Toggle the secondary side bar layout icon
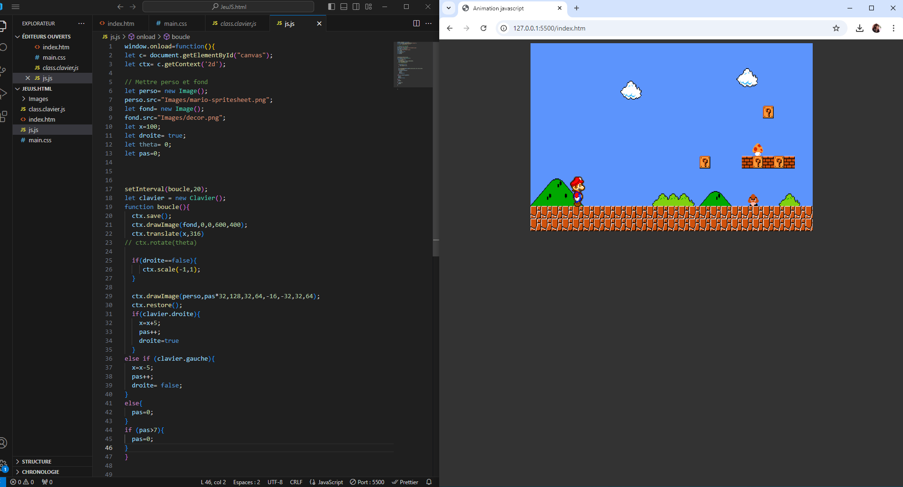903x487 pixels. 356,7
